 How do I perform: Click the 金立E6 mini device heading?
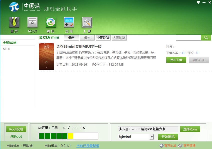[49, 37]
